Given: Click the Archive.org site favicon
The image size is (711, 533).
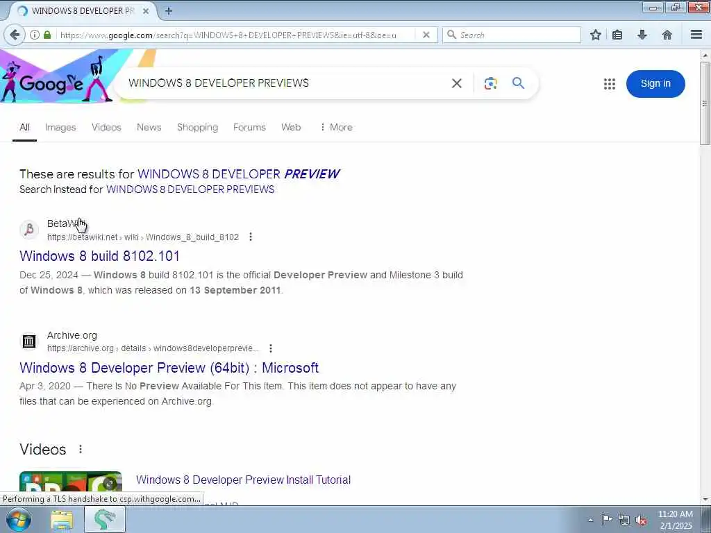Looking at the screenshot, I should coord(29,341).
